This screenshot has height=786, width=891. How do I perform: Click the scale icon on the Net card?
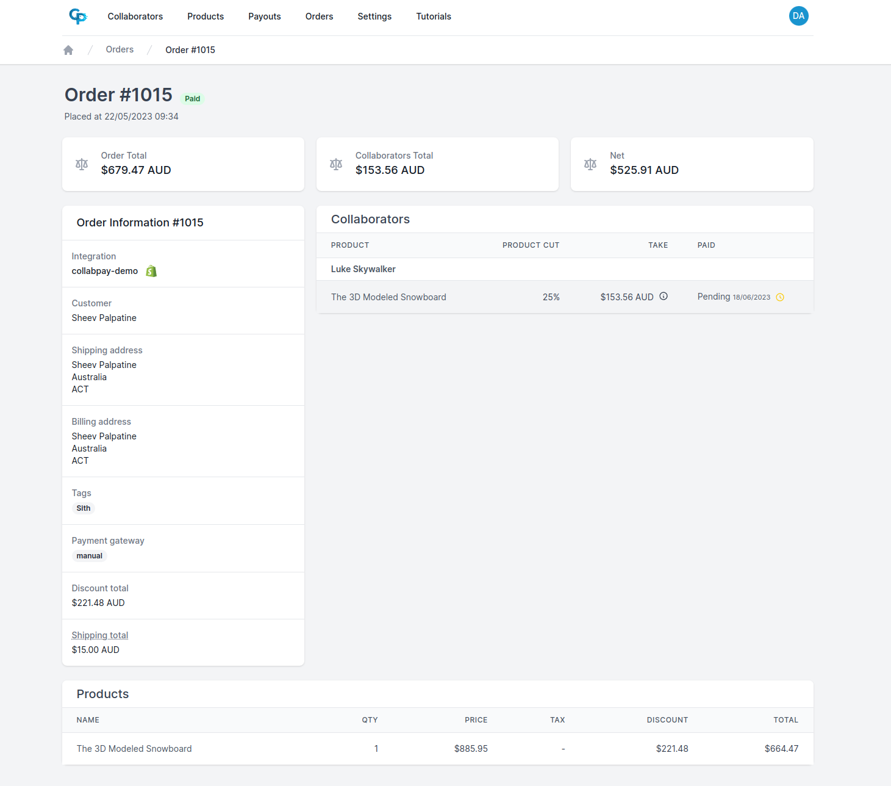tap(590, 164)
